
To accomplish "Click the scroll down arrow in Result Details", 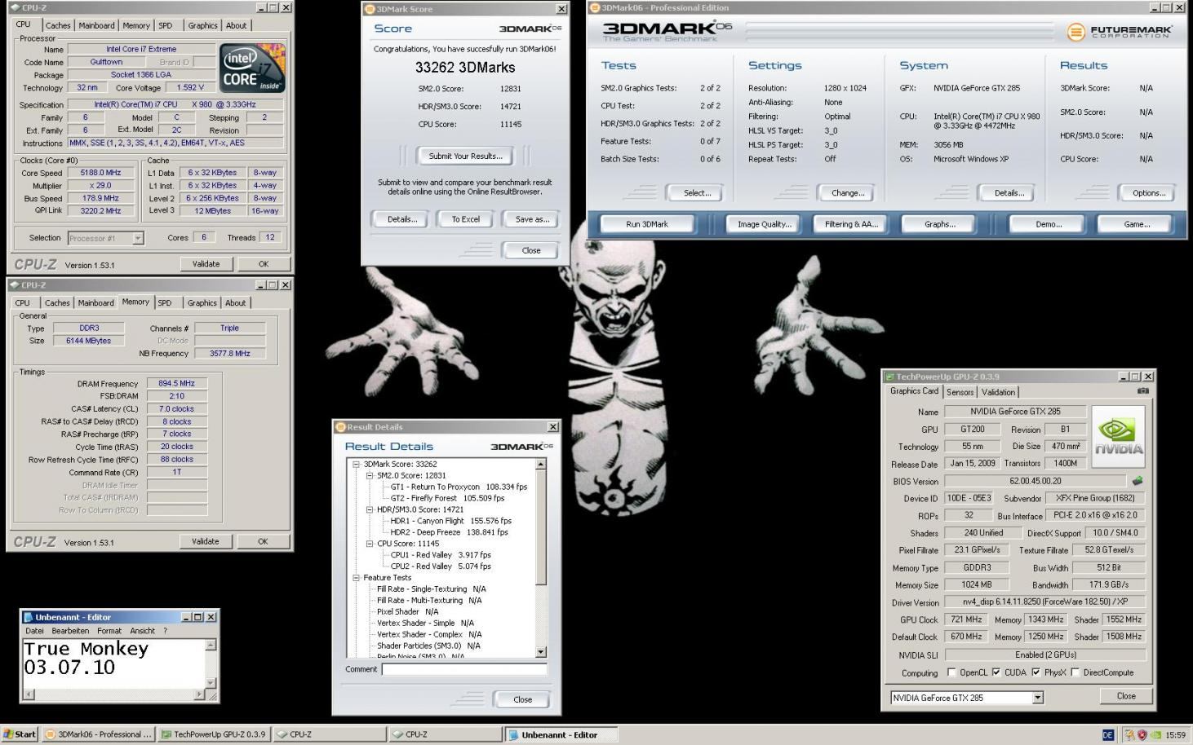I will 540,653.
